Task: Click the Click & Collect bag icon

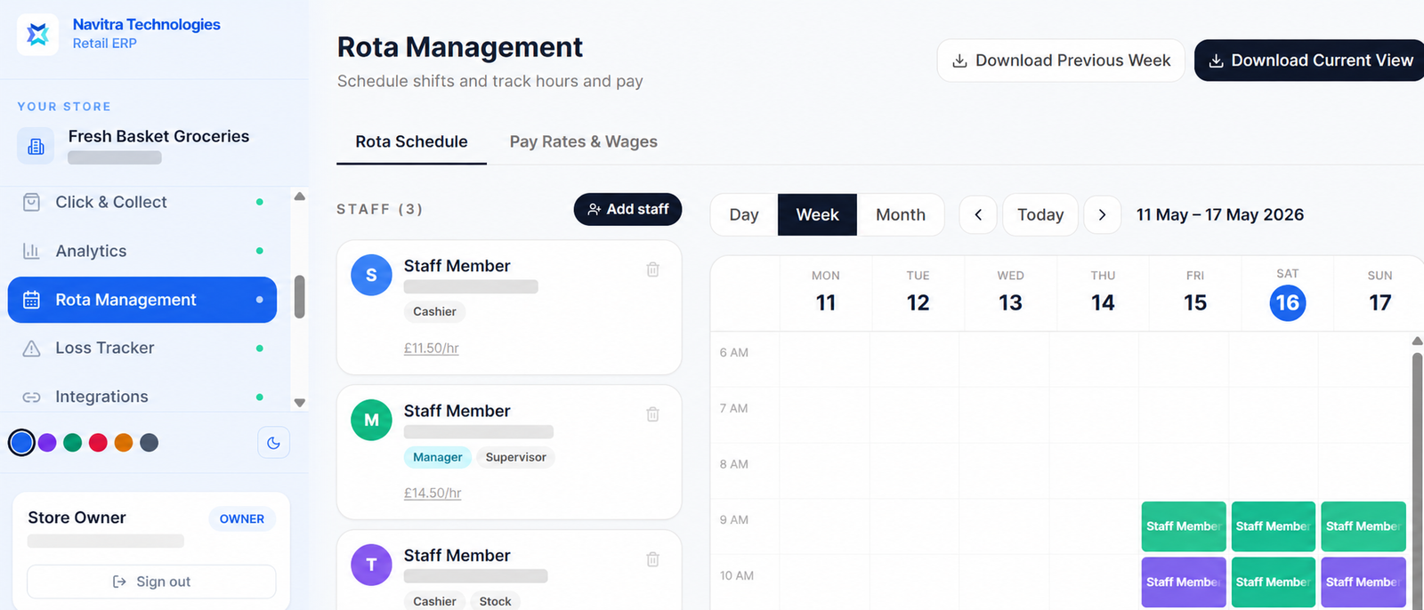Action: click(x=31, y=202)
